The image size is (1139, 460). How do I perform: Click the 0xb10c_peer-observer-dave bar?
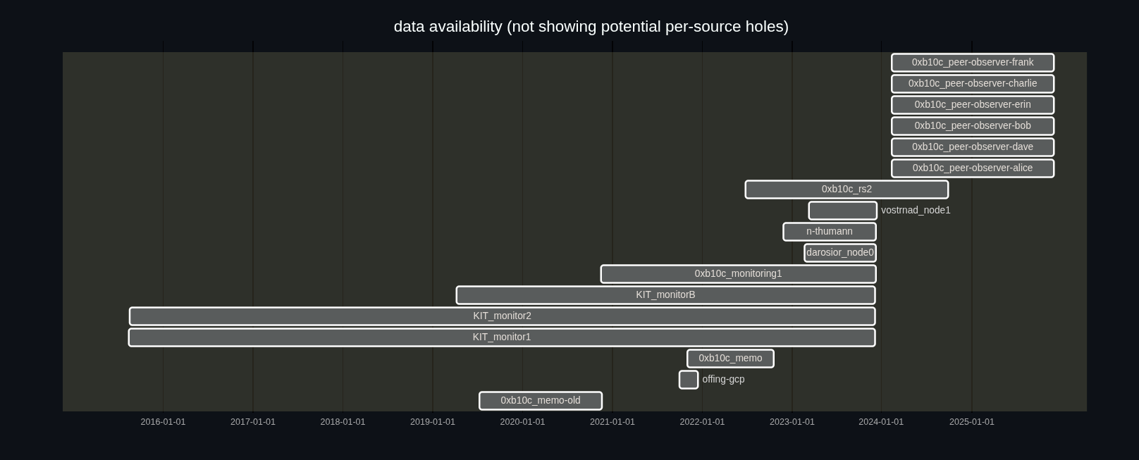click(x=972, y=147)
